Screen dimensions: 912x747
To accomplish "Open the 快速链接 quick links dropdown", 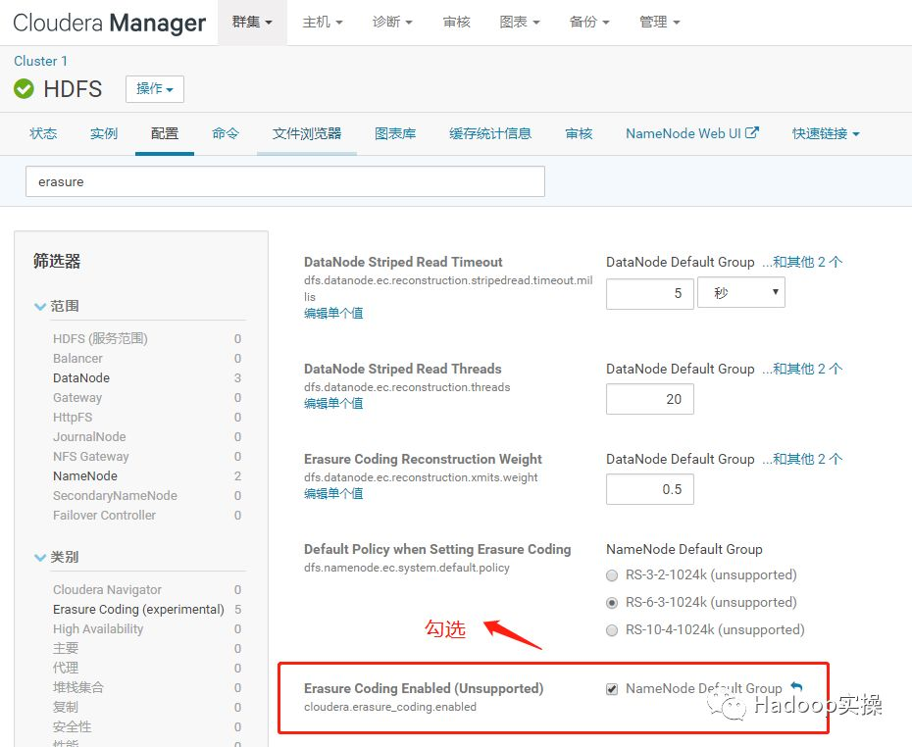I will pyautogui.click(x=826, y=133).
